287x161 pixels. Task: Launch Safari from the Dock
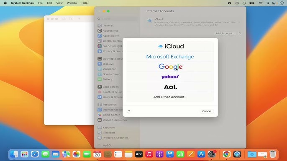tap(35, 154)
